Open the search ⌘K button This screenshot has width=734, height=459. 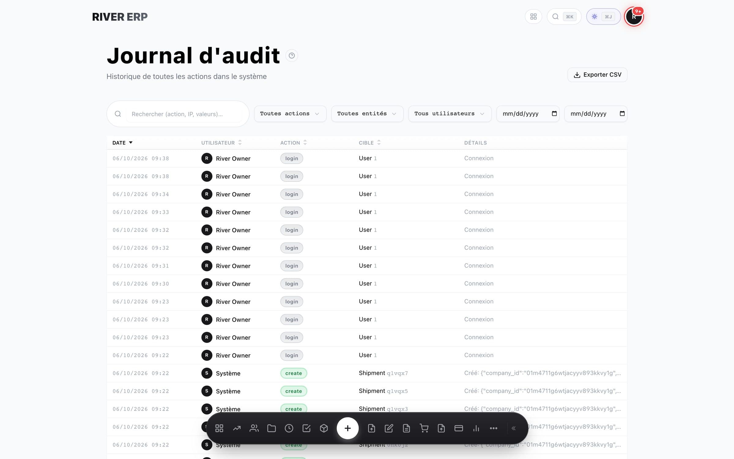coord(564,17)
